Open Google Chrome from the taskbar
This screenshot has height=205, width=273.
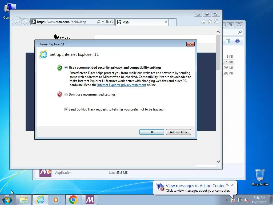click(73, 200)
